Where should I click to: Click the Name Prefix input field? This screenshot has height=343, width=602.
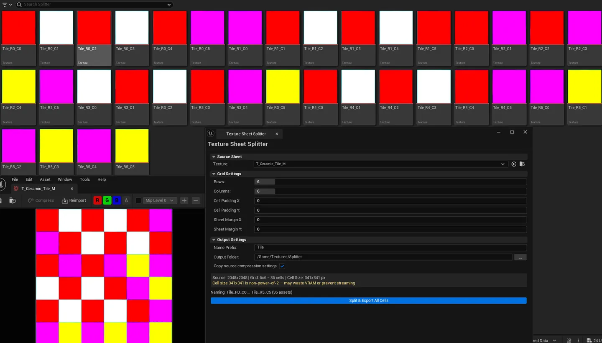(390, 248)
